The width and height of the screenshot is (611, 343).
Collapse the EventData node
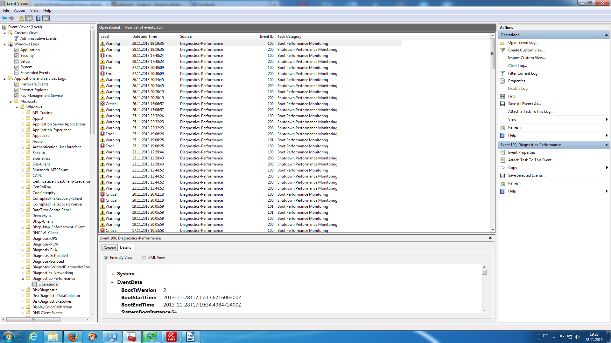point(112,282)
